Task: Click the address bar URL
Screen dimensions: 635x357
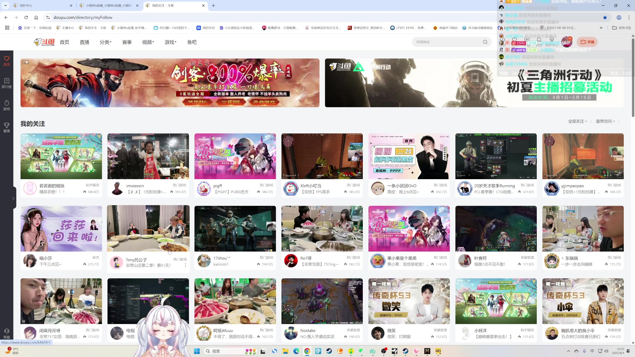Action: [83, 18]
